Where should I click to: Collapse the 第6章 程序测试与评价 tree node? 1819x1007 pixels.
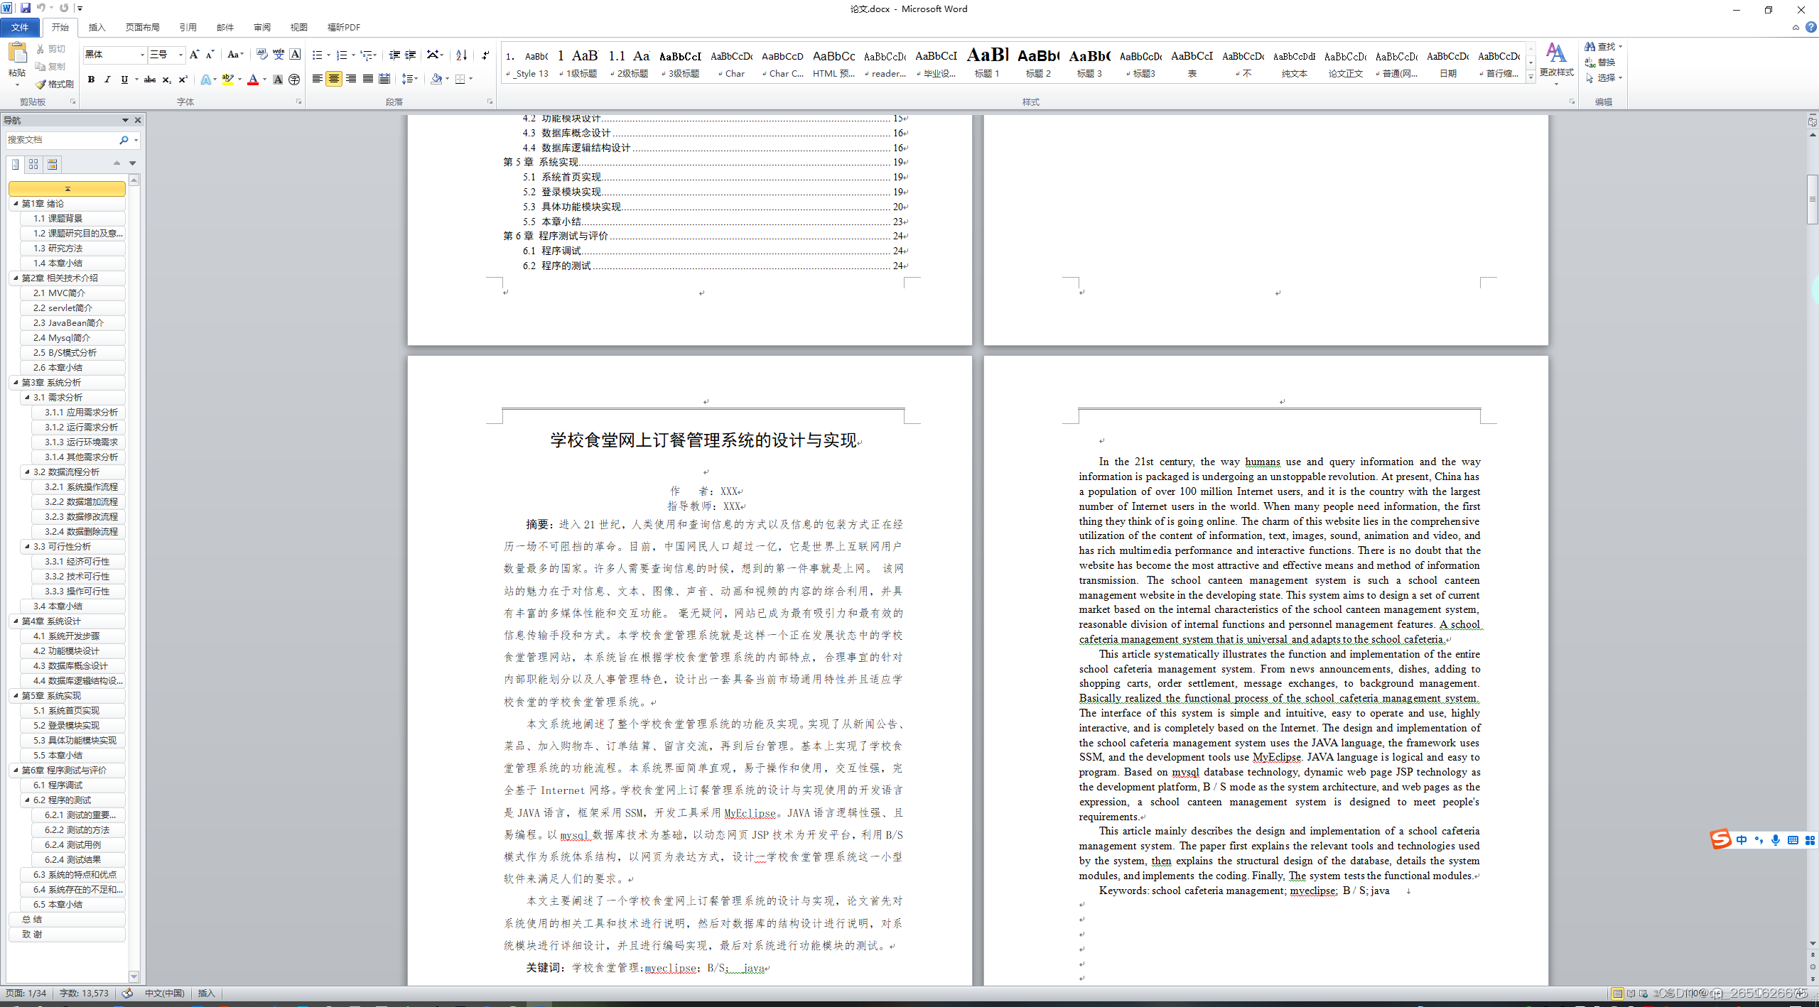[x=16, y=770]
